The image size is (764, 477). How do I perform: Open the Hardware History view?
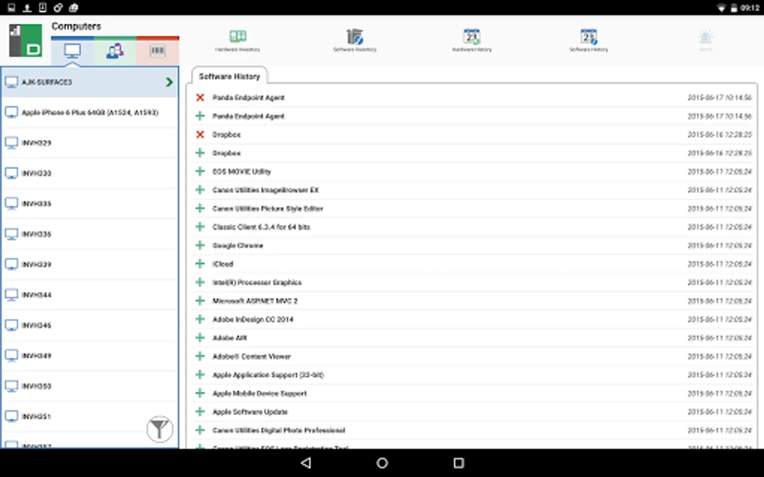coord(472,40)
